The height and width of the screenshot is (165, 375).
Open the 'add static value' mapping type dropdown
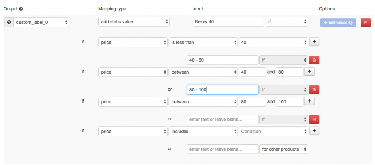pos(134,22)
